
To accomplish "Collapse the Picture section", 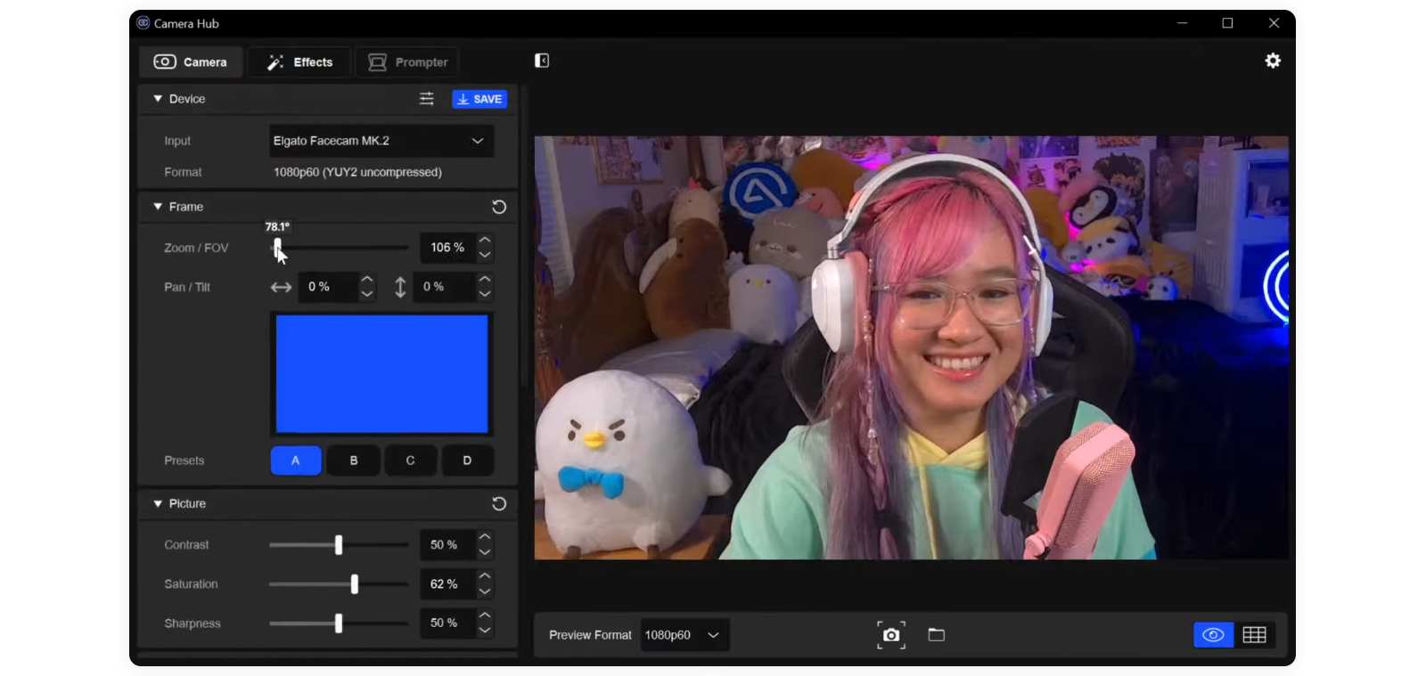I will tap(158, 504).
